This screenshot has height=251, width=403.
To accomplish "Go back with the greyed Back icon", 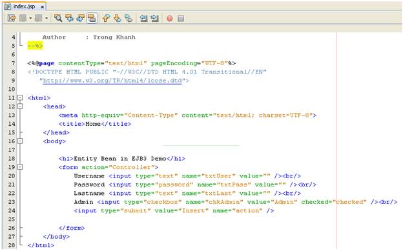I will pos(23,18).
